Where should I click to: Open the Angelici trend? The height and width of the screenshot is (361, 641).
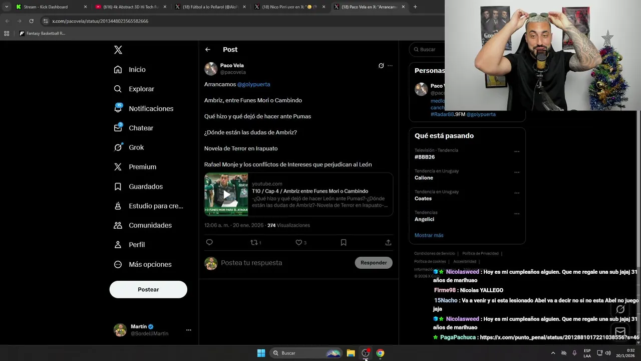(424, 219)
